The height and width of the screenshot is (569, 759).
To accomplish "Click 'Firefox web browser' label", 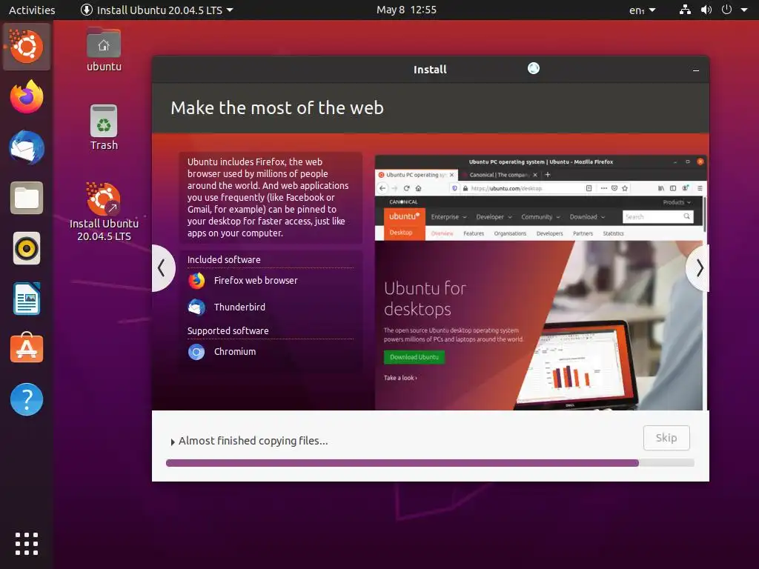I will [x=256, y=281].
